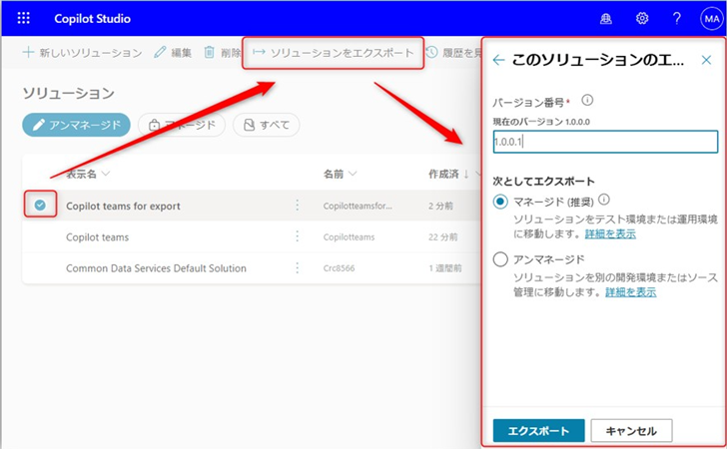This screenshot has width=727, height=449.
Task: Open the Copilot teams solution
Action: point(98,237)
